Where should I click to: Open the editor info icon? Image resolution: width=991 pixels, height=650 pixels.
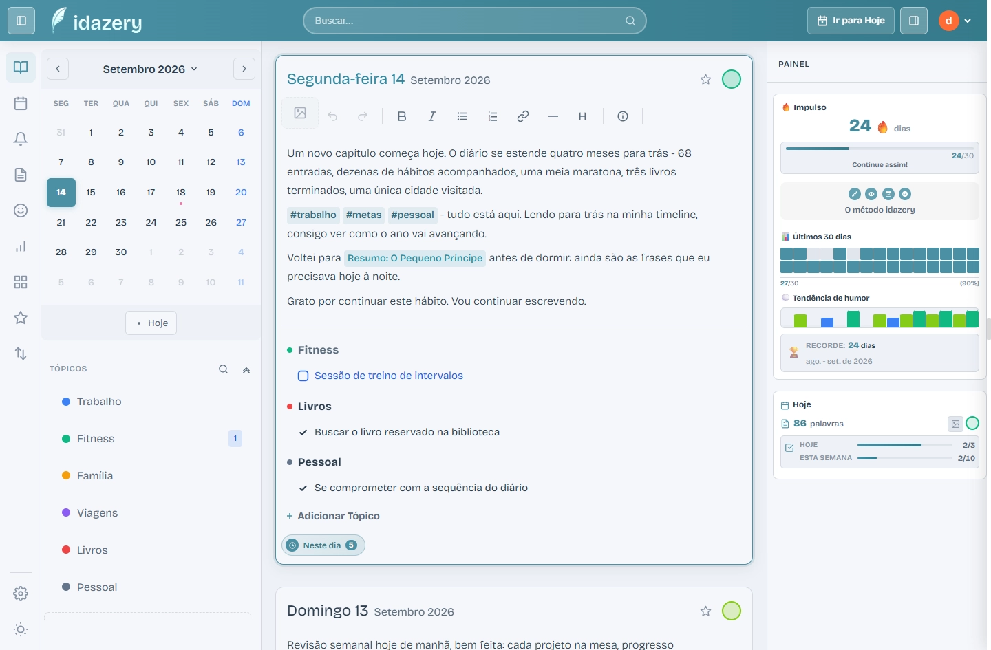(623, 116)
